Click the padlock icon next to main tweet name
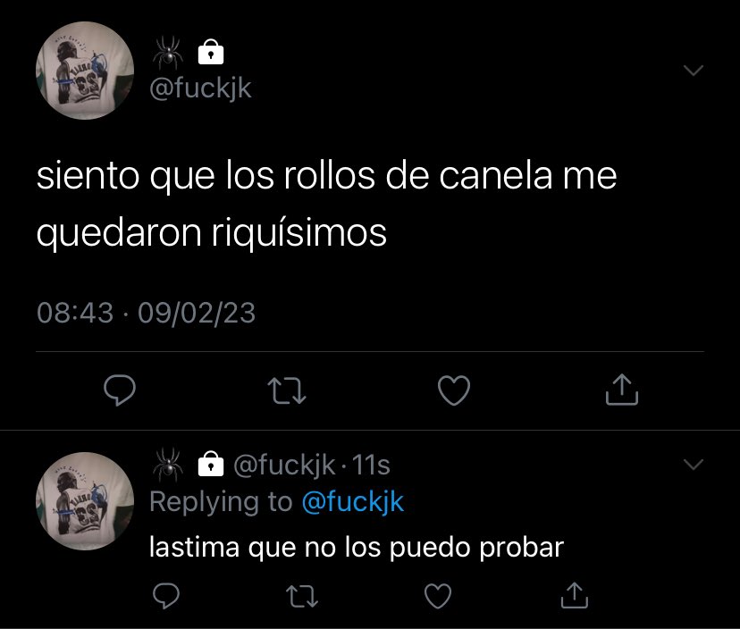 click(x=211, y=52)
